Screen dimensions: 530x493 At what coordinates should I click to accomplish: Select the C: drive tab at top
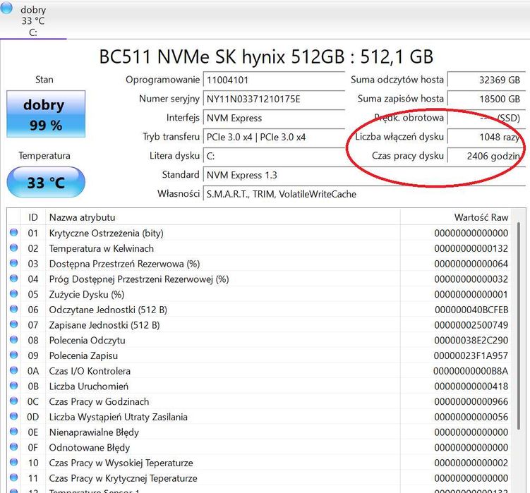tap(32, 20)
